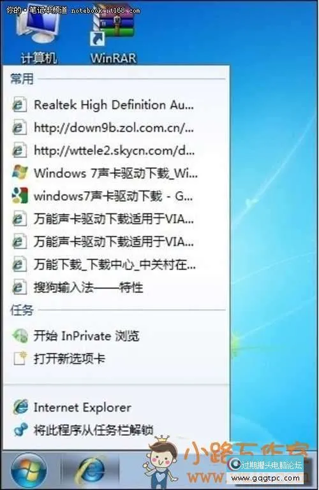Click the page icon beside 万能下载_下载中心
319x490 pixels.
point(19,265)
